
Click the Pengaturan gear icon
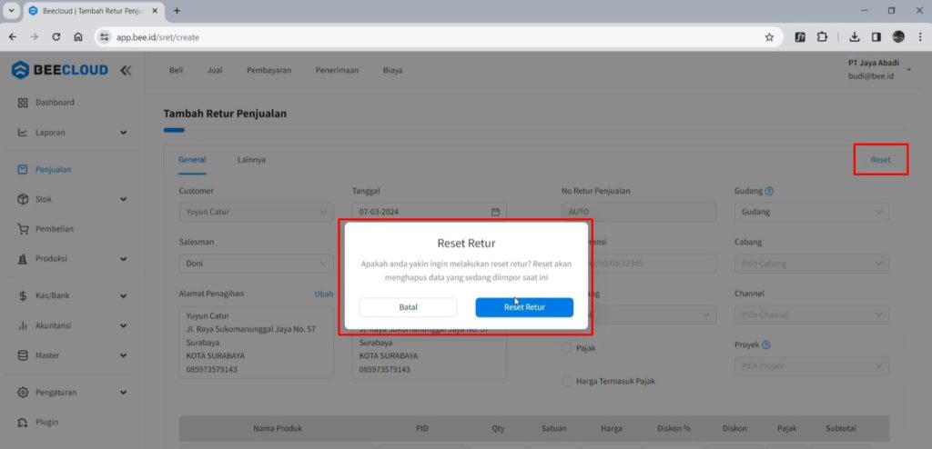coord(23,393)
